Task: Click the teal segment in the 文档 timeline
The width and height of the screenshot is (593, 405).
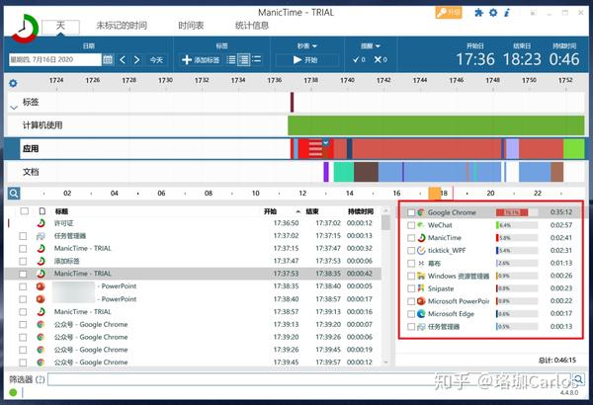Action: [344, 172]
